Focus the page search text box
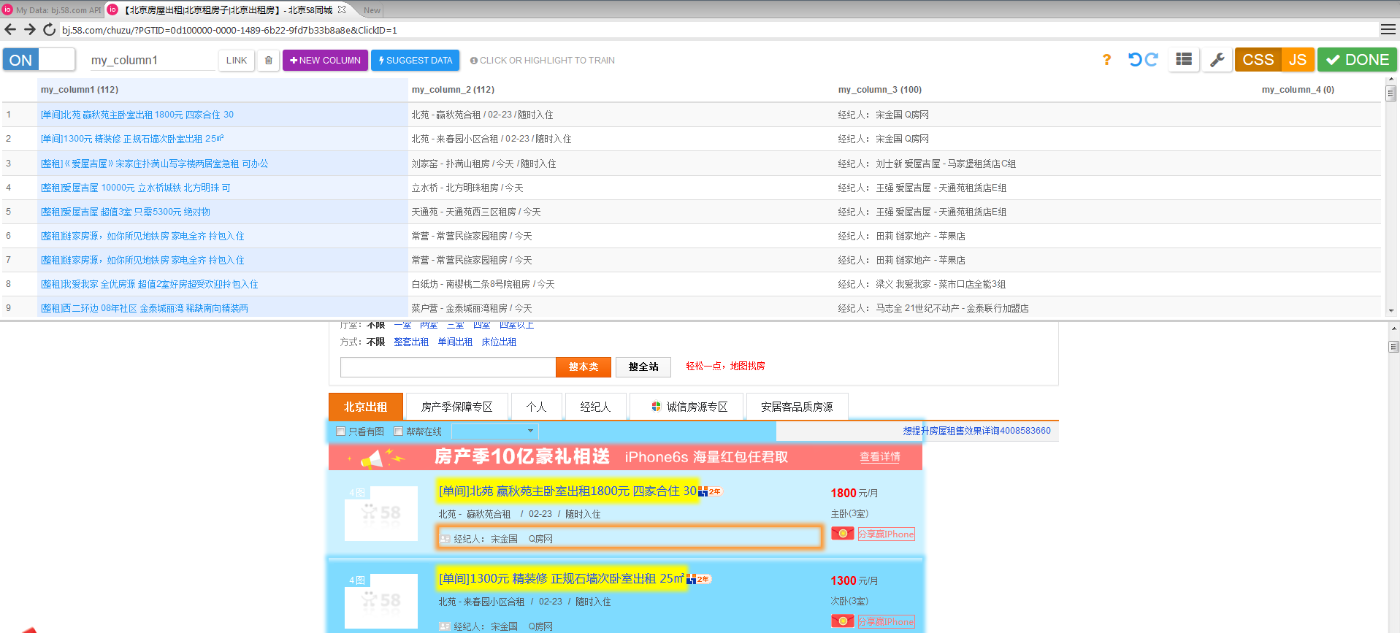The height and width of the screenshot is (633, 1400). point(448,367)
